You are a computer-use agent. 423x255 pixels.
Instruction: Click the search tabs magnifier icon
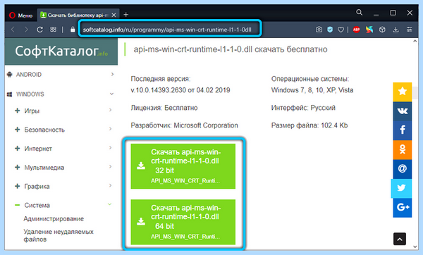pos(359,13)
